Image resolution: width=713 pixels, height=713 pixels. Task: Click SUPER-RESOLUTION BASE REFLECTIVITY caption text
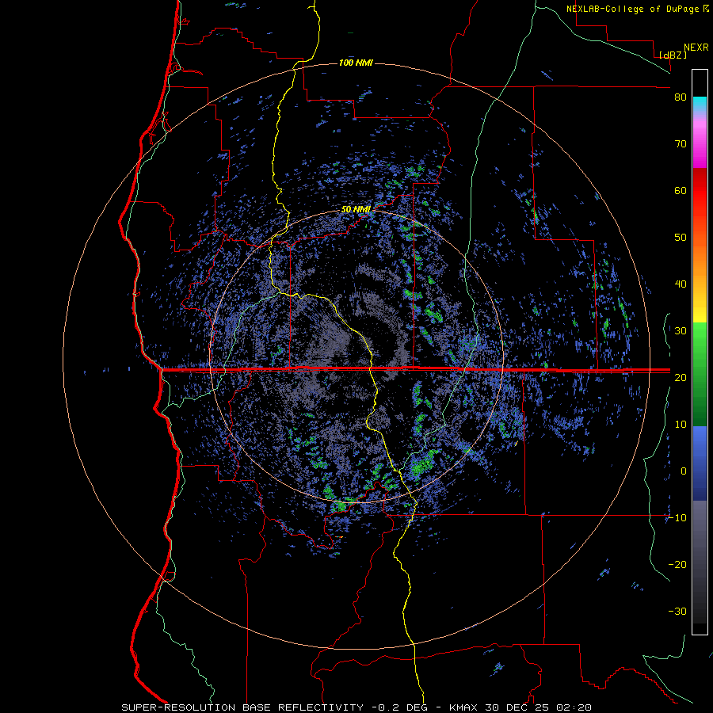(x=242, y=707)
